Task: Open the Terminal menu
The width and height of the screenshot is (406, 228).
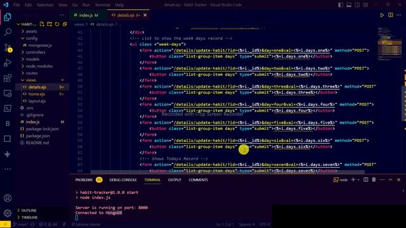Action: click(102, 5)
